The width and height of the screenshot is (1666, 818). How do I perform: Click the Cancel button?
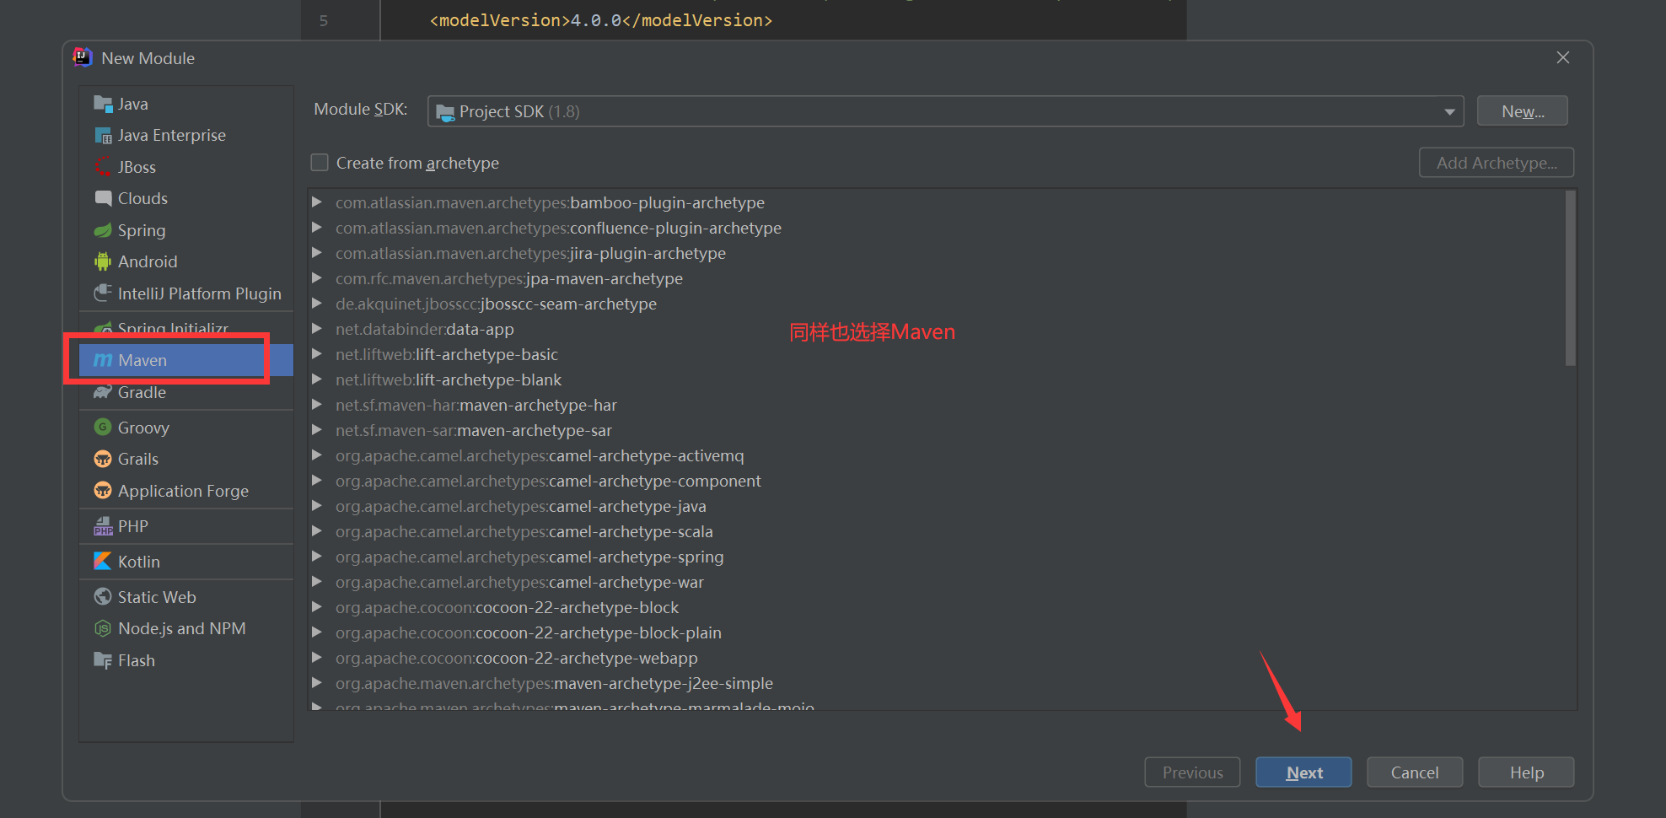point(1415,772)
